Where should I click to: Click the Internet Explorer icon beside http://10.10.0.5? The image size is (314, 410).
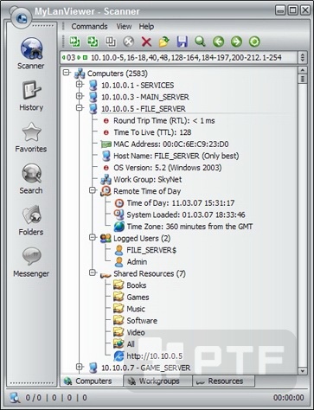coord(119,356)
